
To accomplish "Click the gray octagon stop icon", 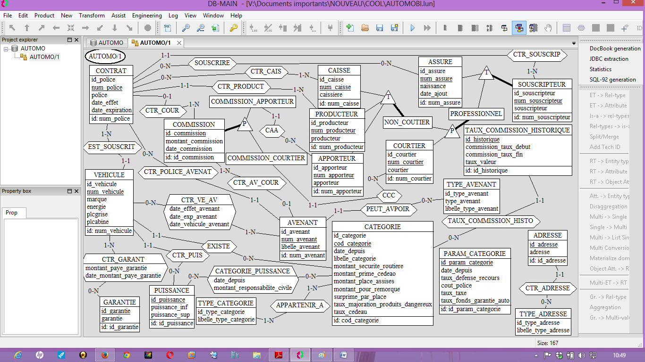I will 148,28.
